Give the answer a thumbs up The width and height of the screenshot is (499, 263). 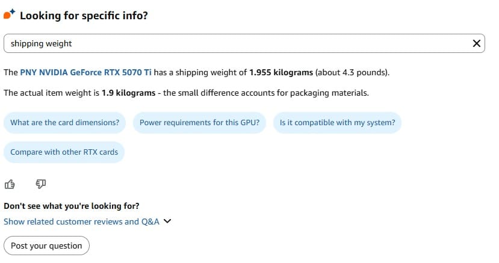click(10, 184)
